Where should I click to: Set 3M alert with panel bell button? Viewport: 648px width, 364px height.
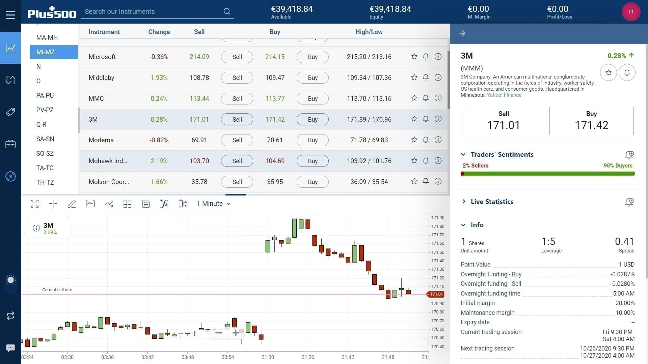pos(627,72)
